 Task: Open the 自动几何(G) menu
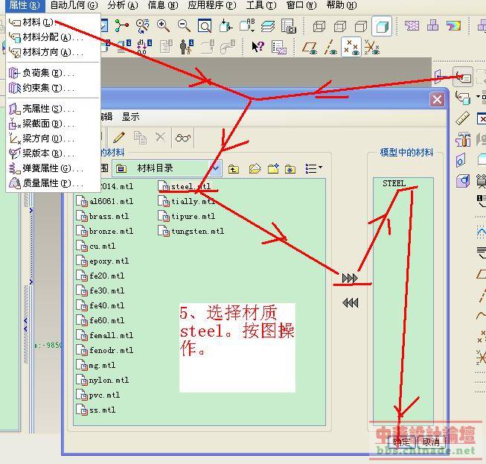[x=74, y=5]
